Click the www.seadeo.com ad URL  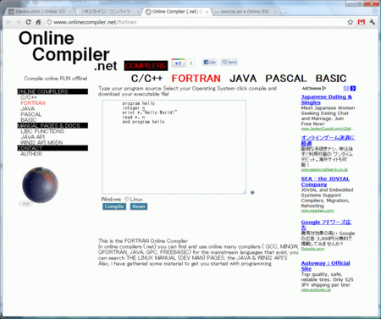[317, 211]
